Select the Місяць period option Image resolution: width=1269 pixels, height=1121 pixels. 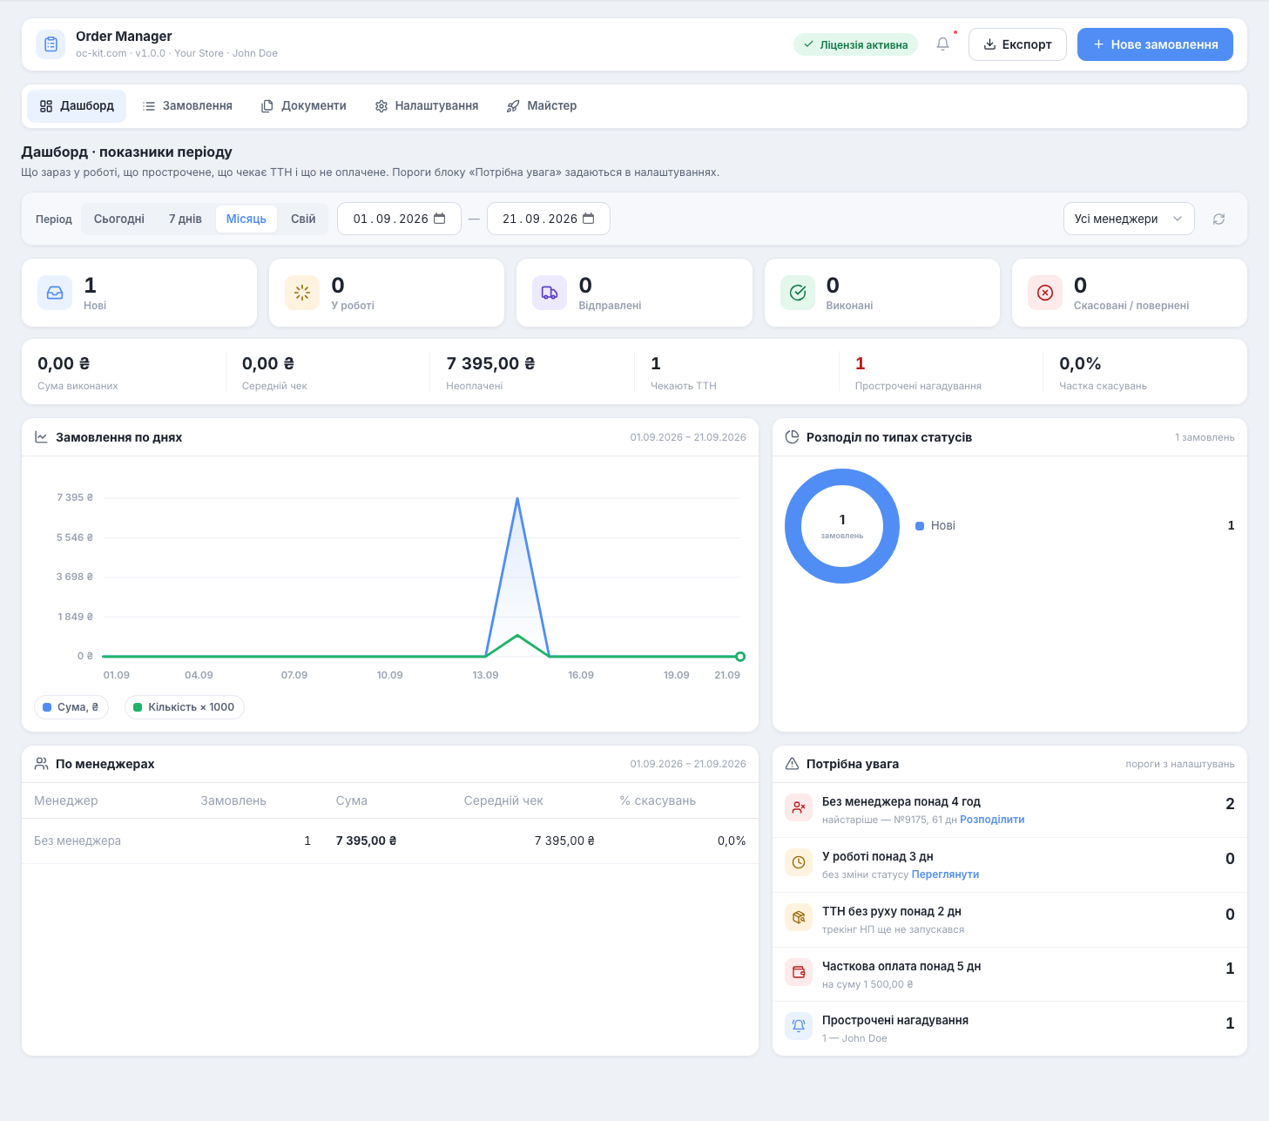tap(246, 219)
